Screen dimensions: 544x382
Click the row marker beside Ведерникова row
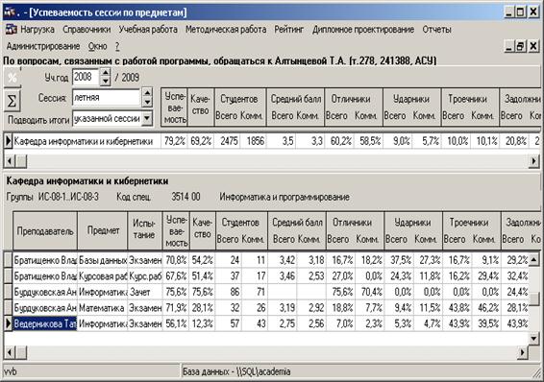9,323
